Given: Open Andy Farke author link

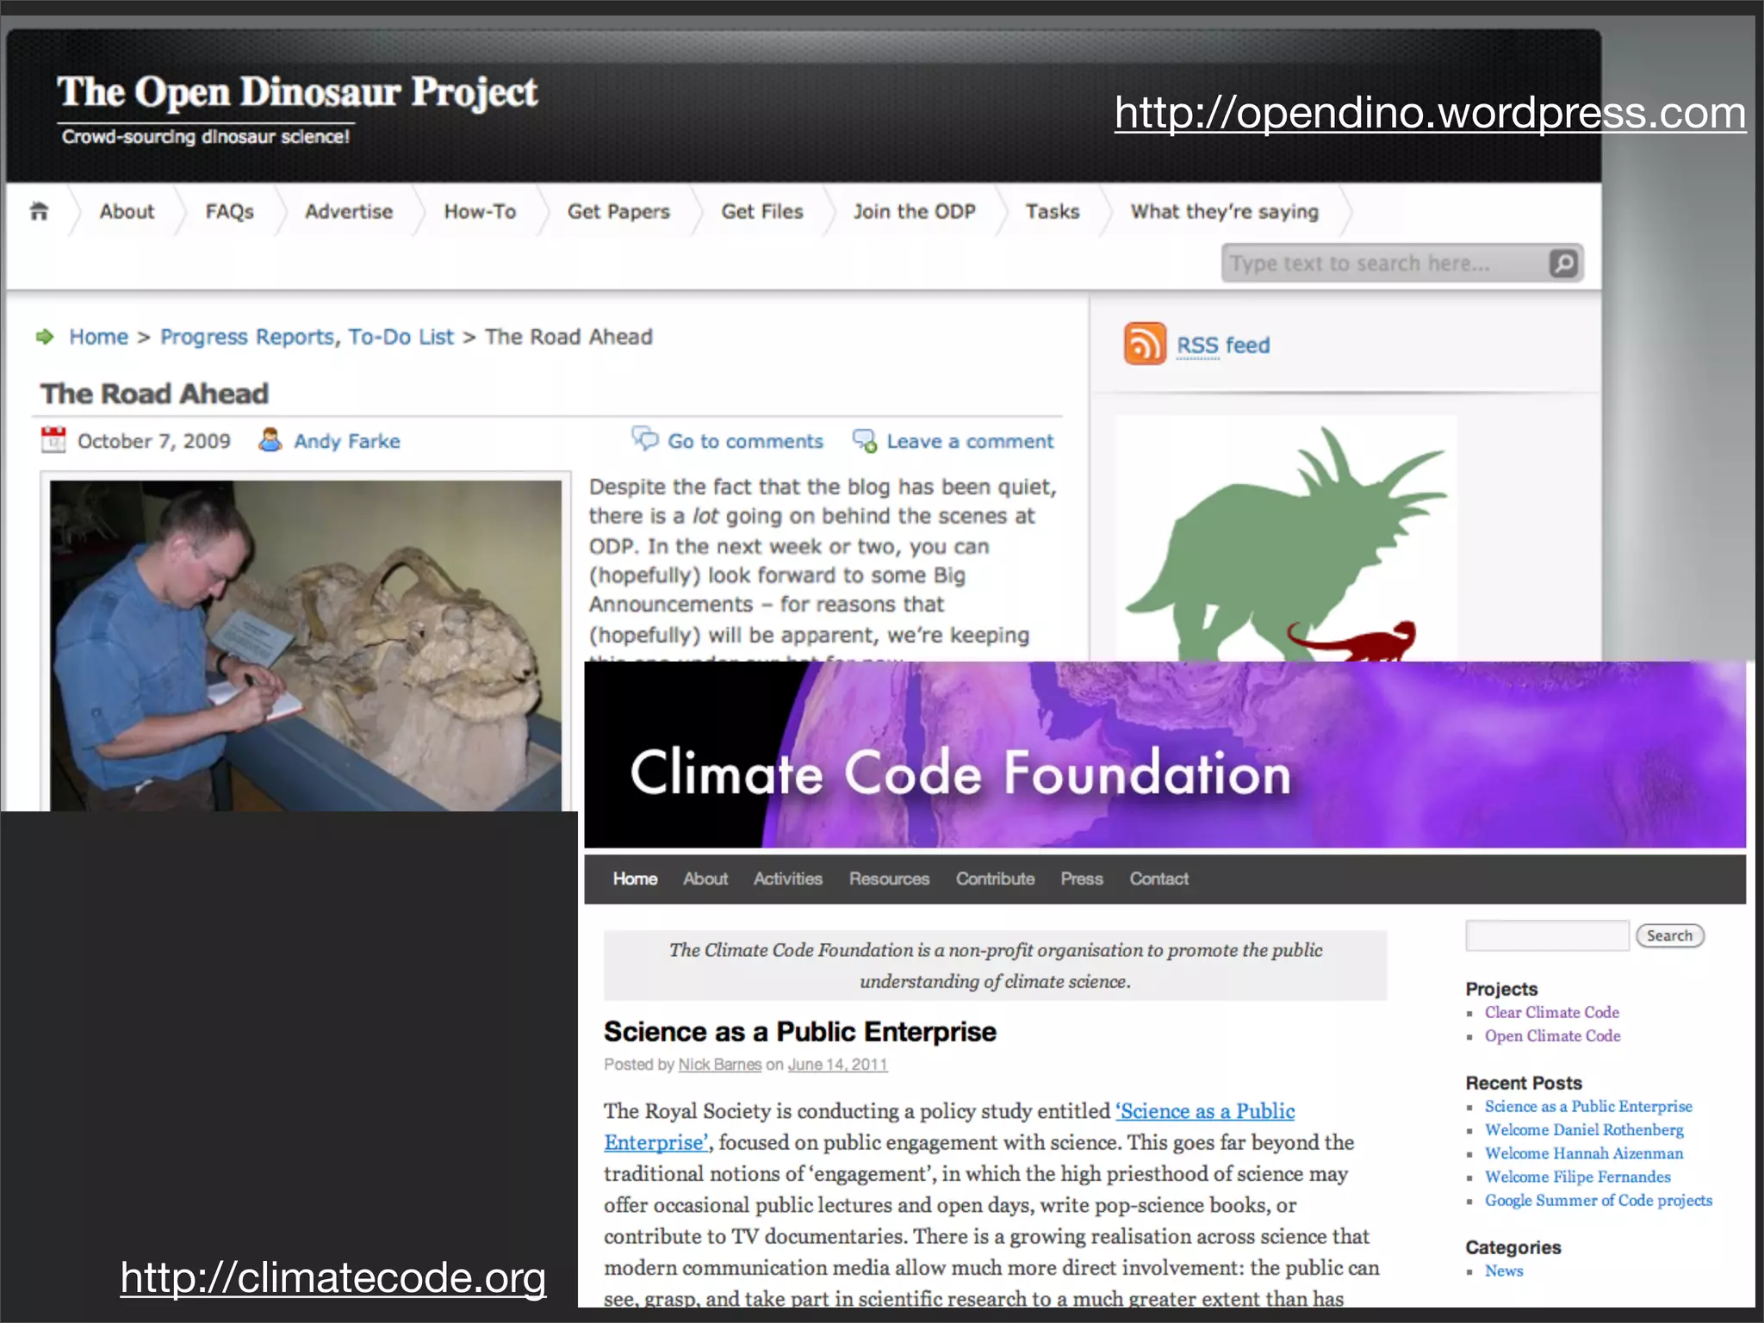Looking at the screenshot, I should tap(347, 441).
